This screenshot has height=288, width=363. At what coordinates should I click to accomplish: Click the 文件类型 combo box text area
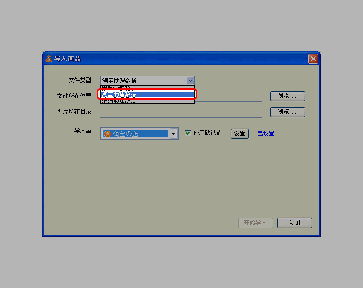tap(144, 81)
